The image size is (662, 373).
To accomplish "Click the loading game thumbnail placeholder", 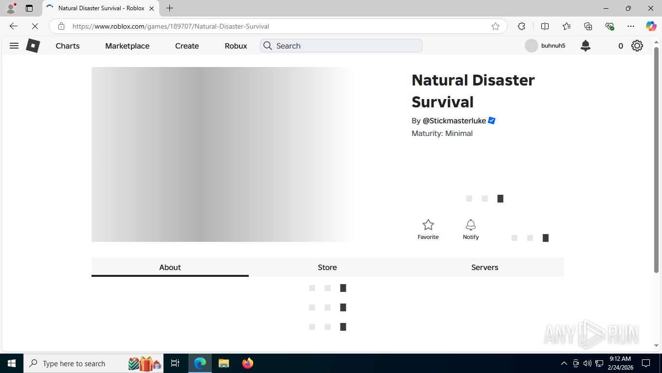I will coord(223,154).
